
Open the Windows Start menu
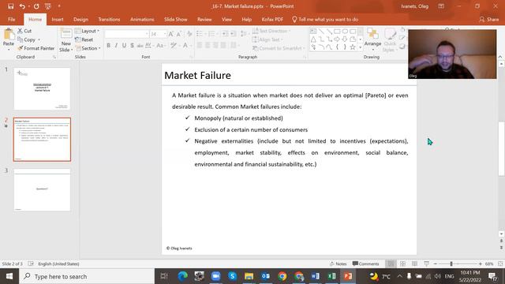pyautogui.click(x=9, y=276)
